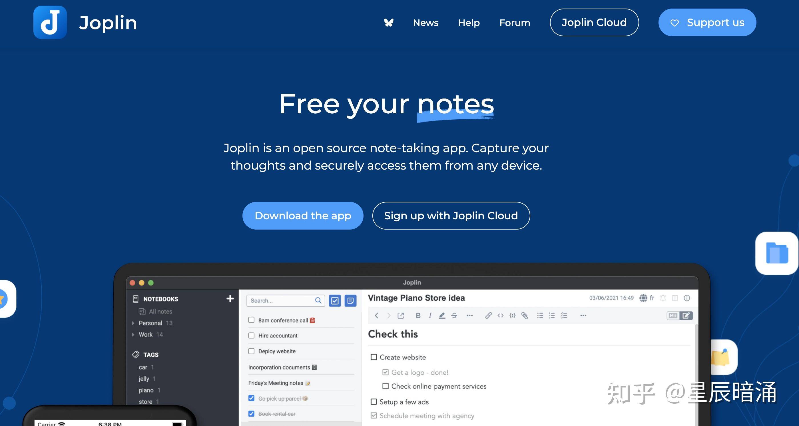The height and width of the screenshot is (426, 799).
Task: Click the insert hyperlink icon
Action: (489, 316)
